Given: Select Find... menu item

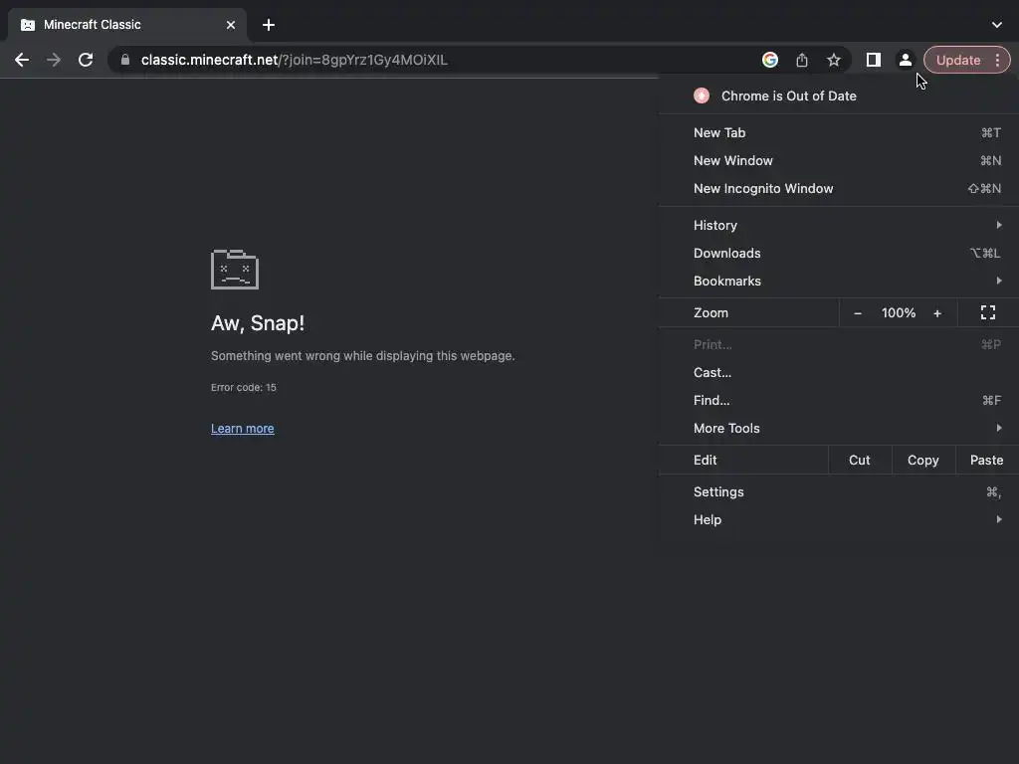Looking at the screenshot, I should (839, 400).
